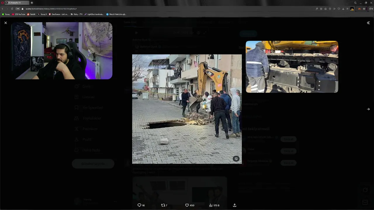Take a snapshot with the camera icon

[x=325, y=9]
